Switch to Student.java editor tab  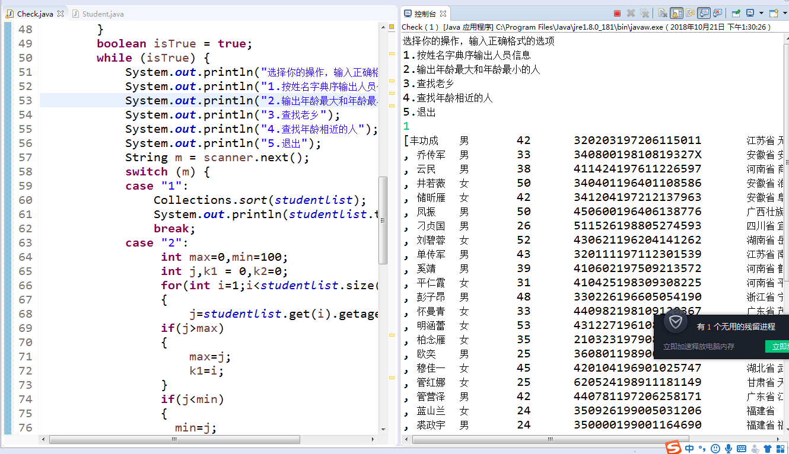point(98,14)
